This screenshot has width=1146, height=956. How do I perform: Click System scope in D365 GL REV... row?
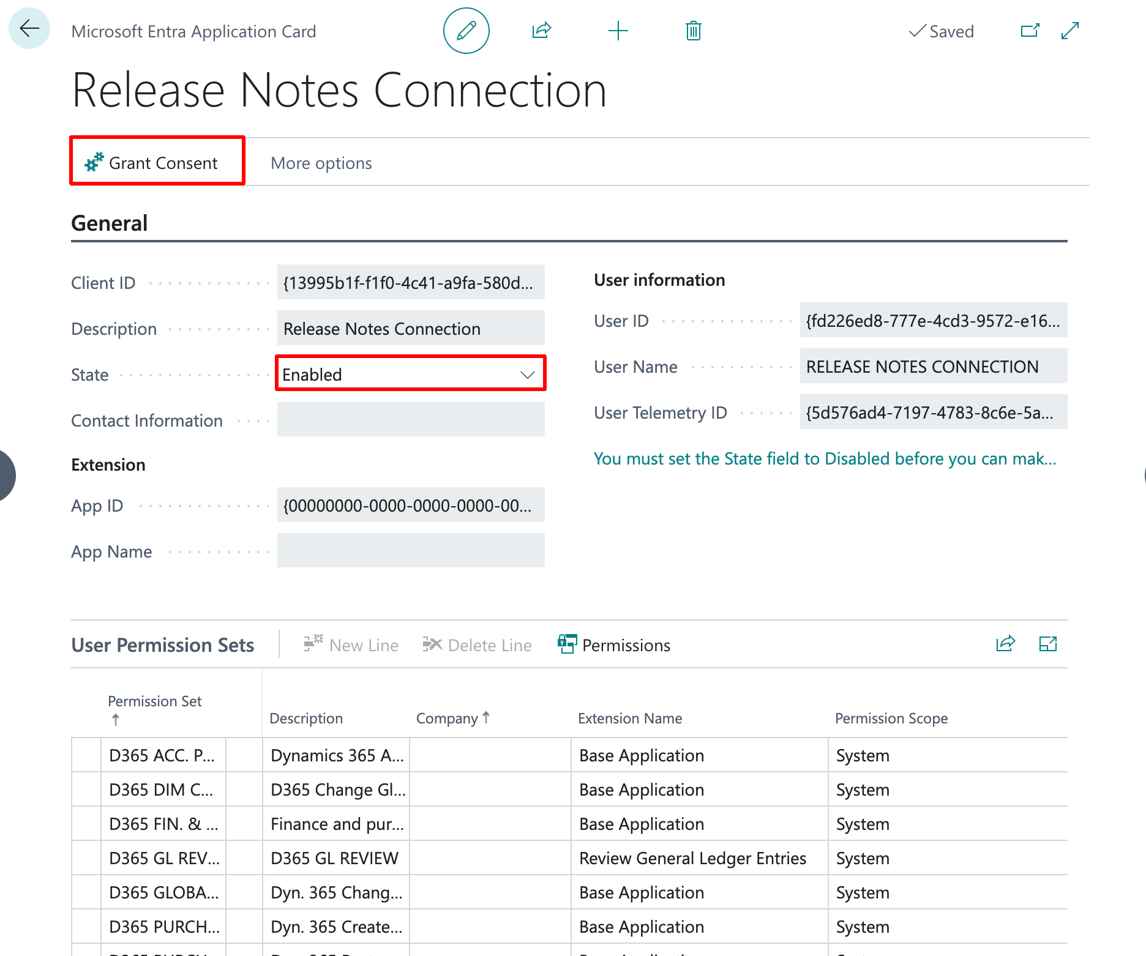pos(948,858)
